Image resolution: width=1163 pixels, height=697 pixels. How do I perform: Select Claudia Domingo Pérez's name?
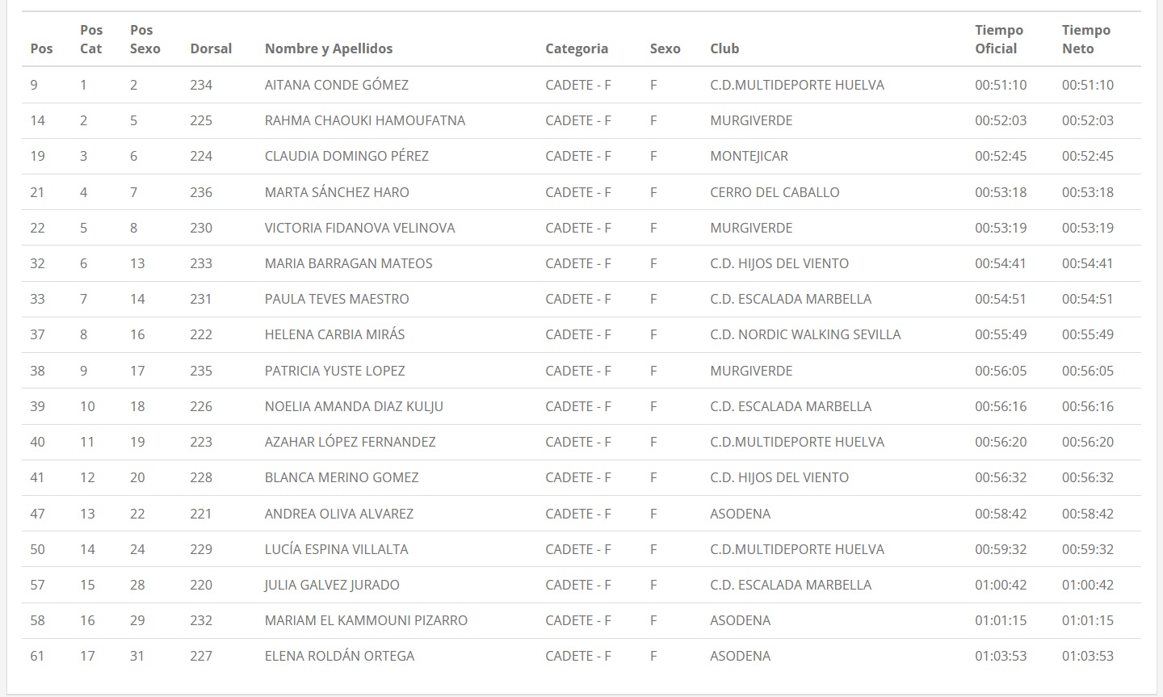coord(346,156)
